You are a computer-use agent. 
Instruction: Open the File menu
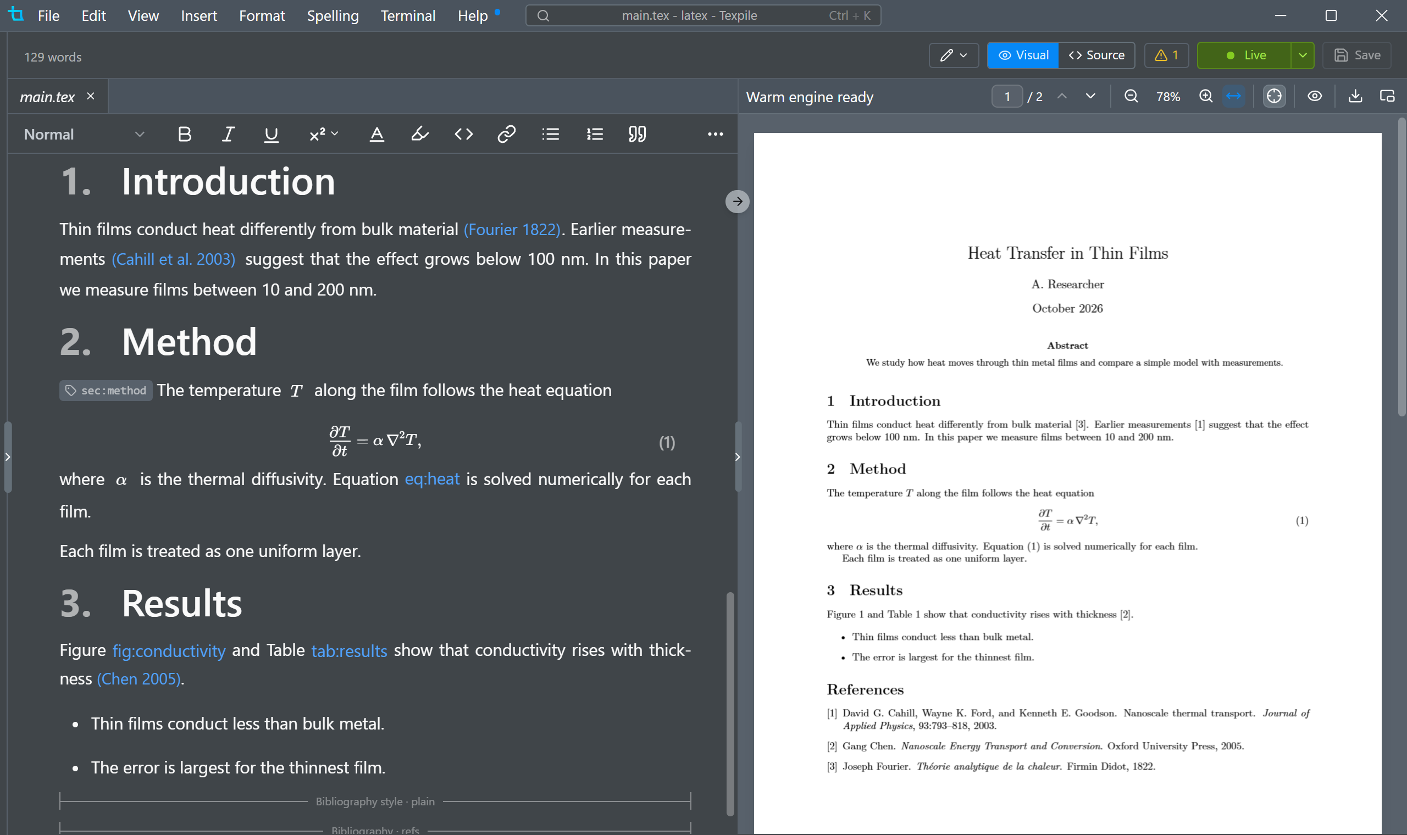click(48, 16)
